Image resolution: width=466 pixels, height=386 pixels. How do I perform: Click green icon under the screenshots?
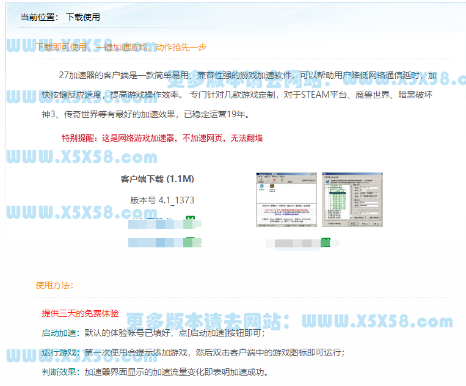tap(326, 243)
